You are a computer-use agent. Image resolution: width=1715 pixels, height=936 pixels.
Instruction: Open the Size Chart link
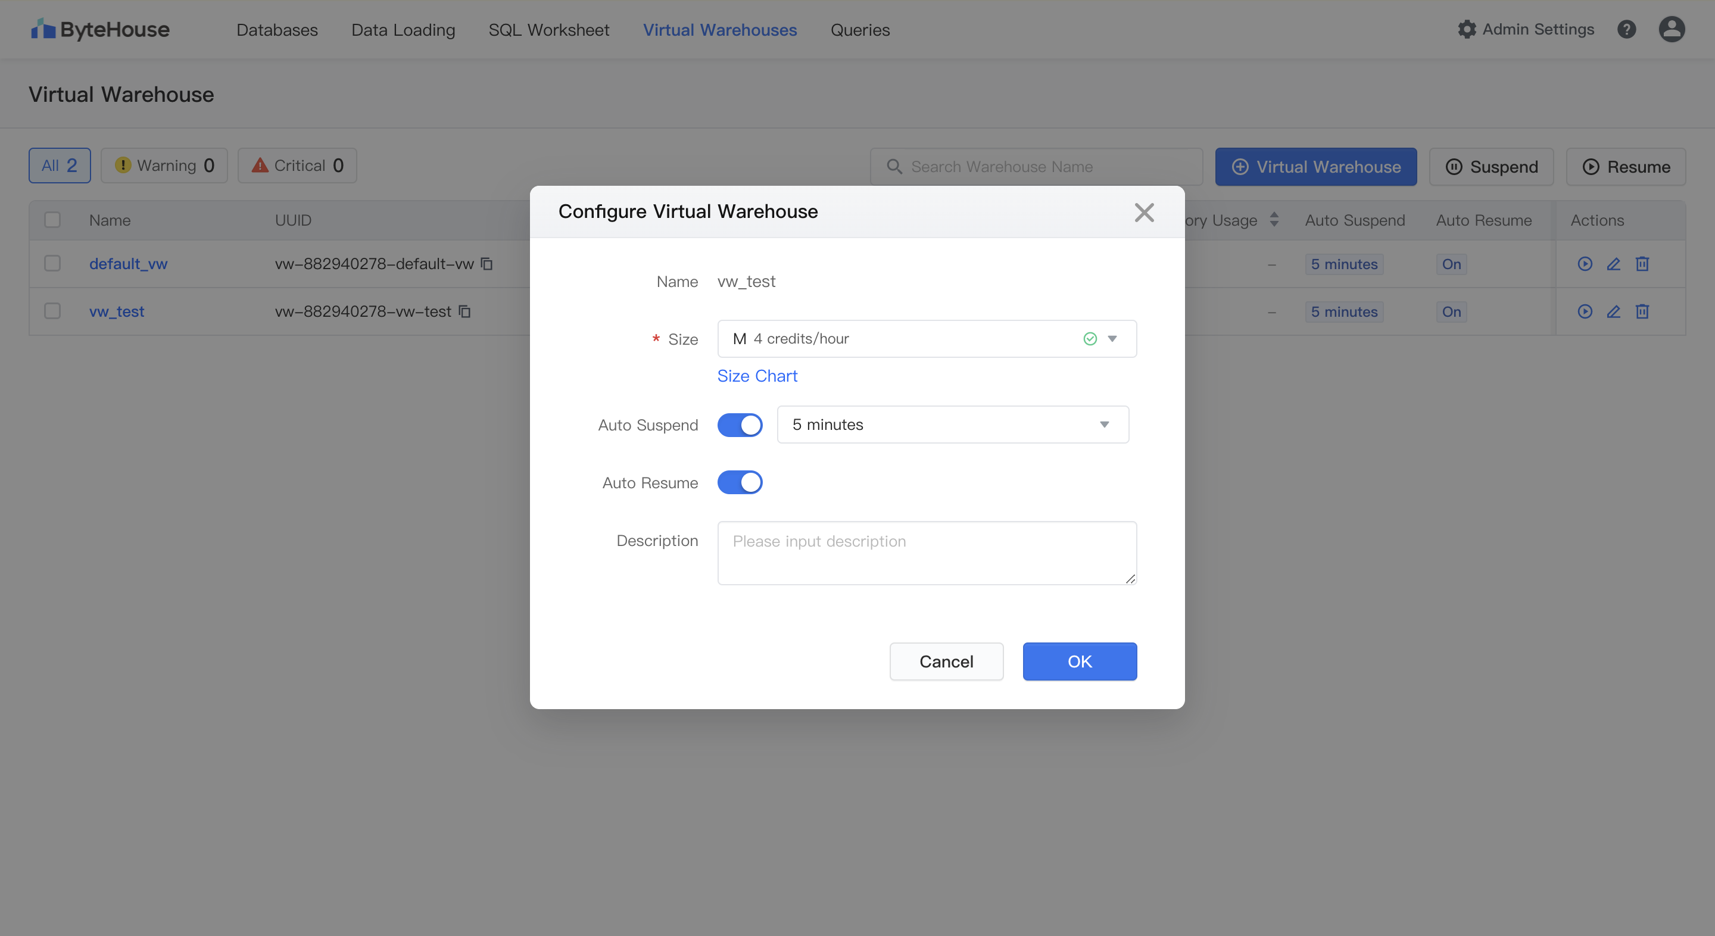(x=757, y=376)
